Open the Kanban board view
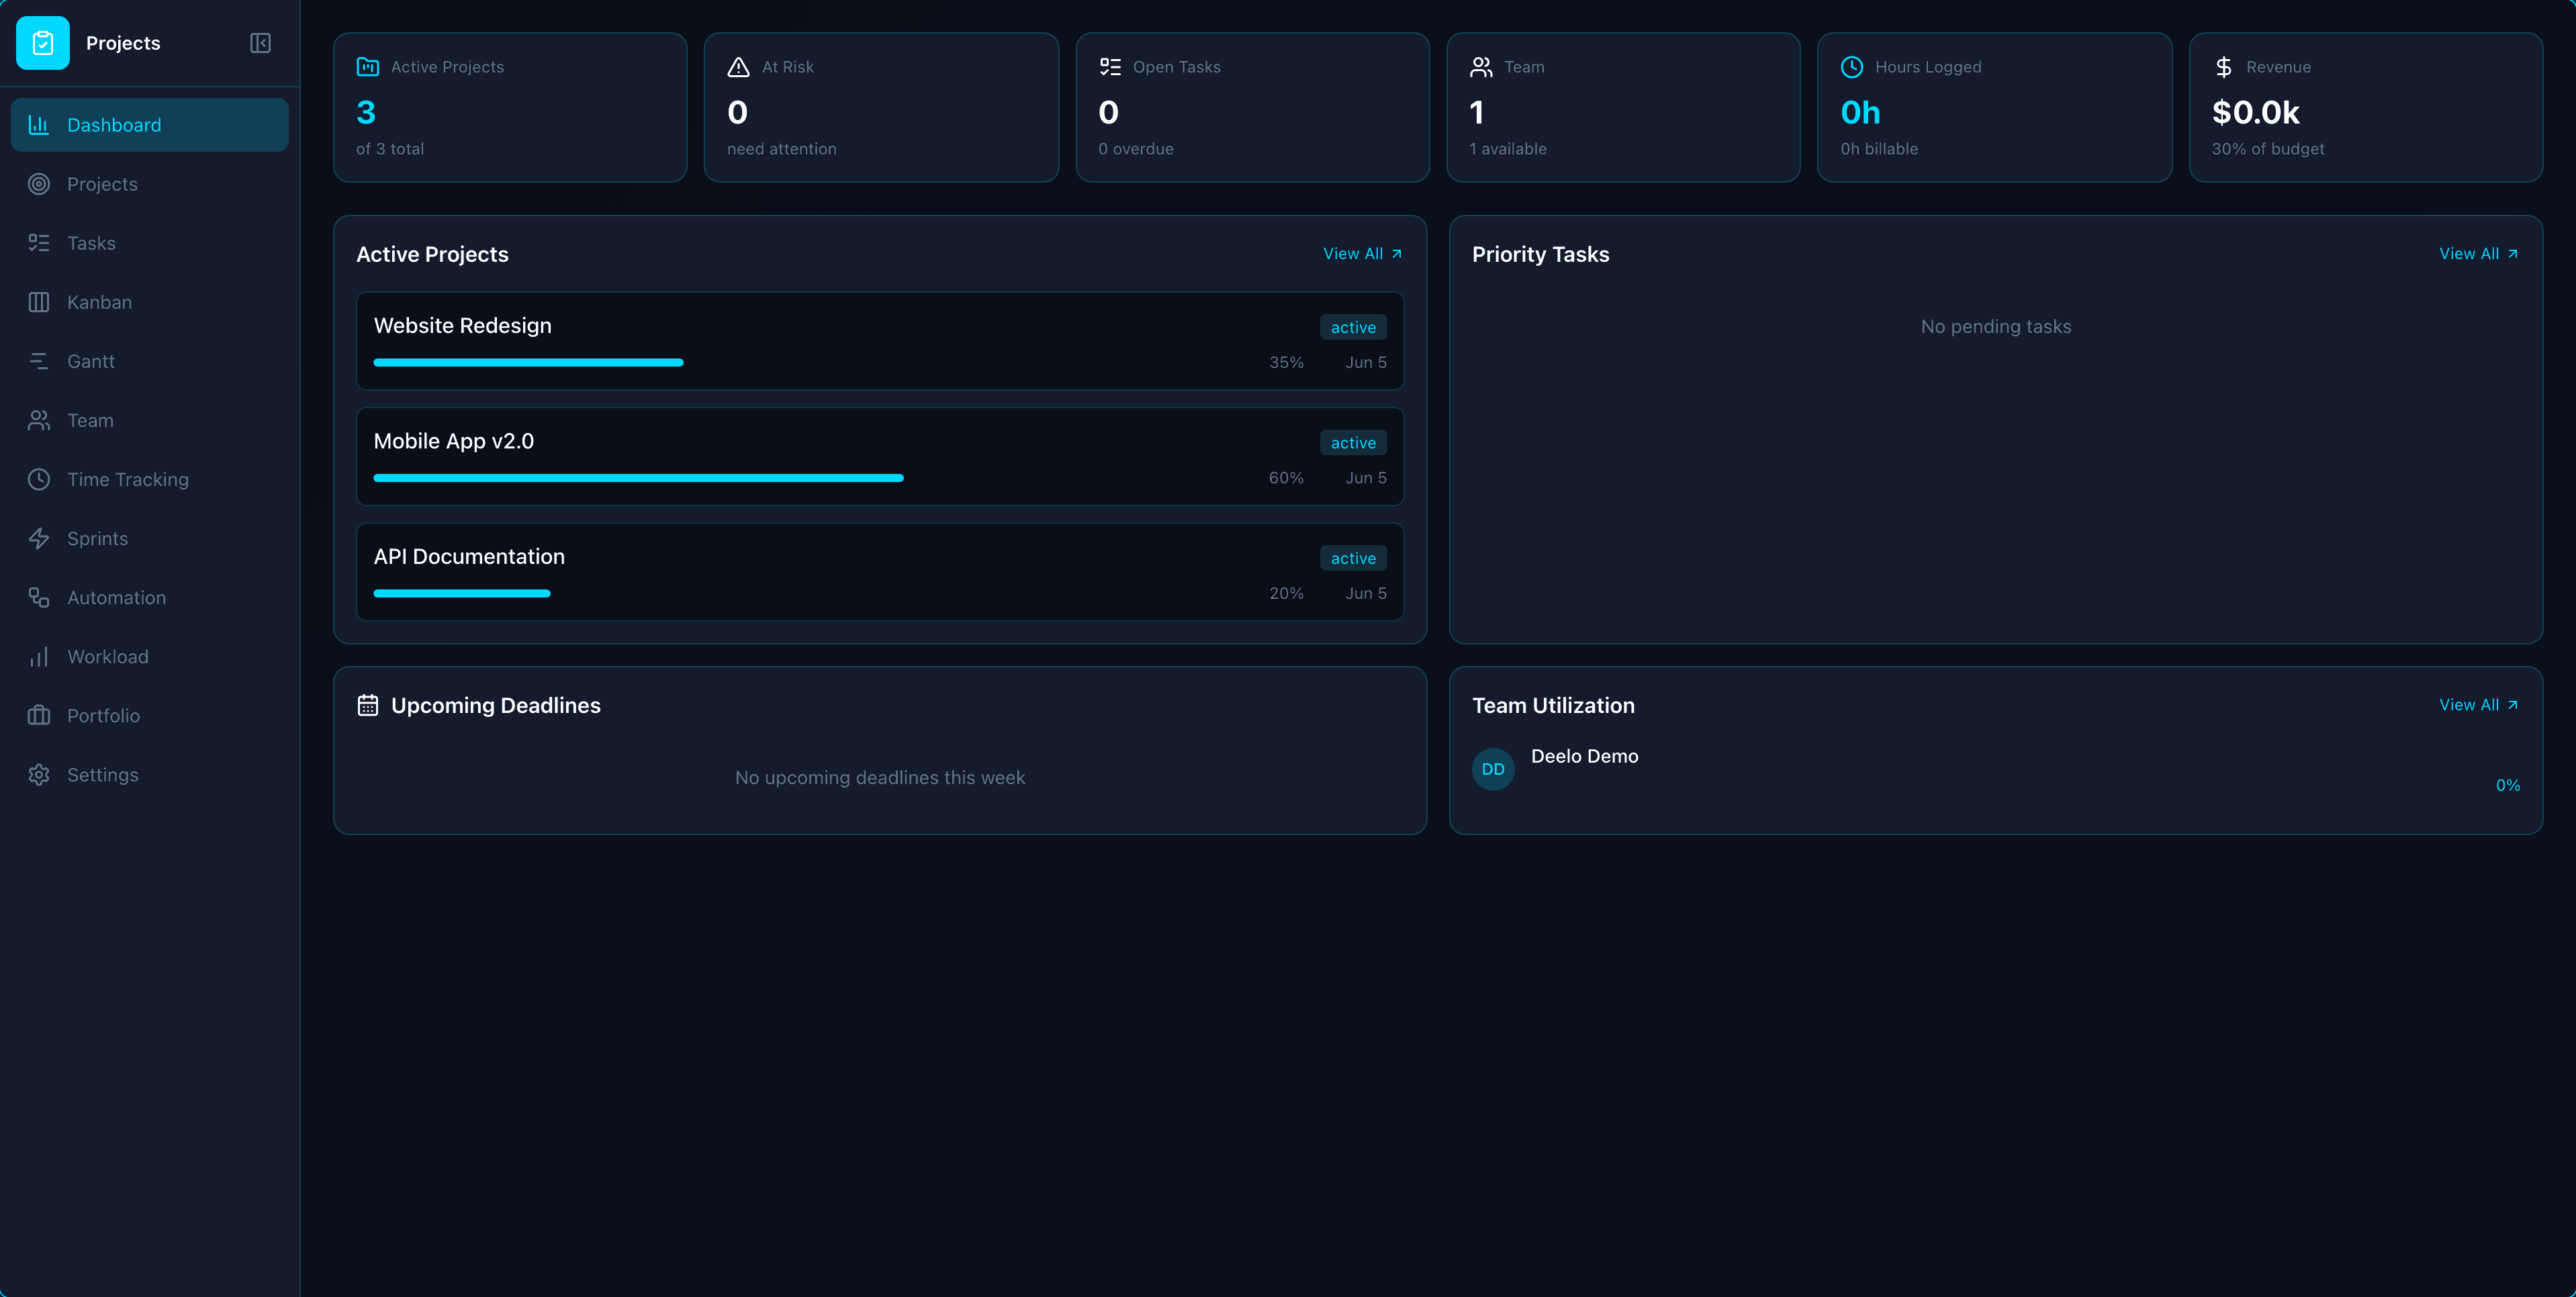This screenshot has height=1297, width=2576. coord(99,301)
